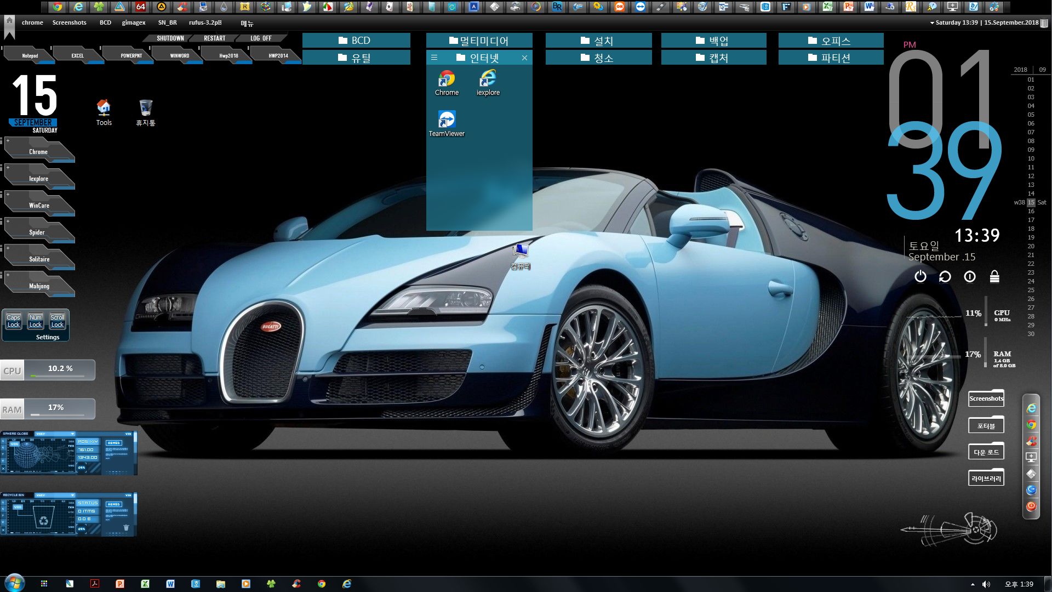Expand the 오피스 folder panel
This screenshot has height=592, width=1052.
[831, 41]
